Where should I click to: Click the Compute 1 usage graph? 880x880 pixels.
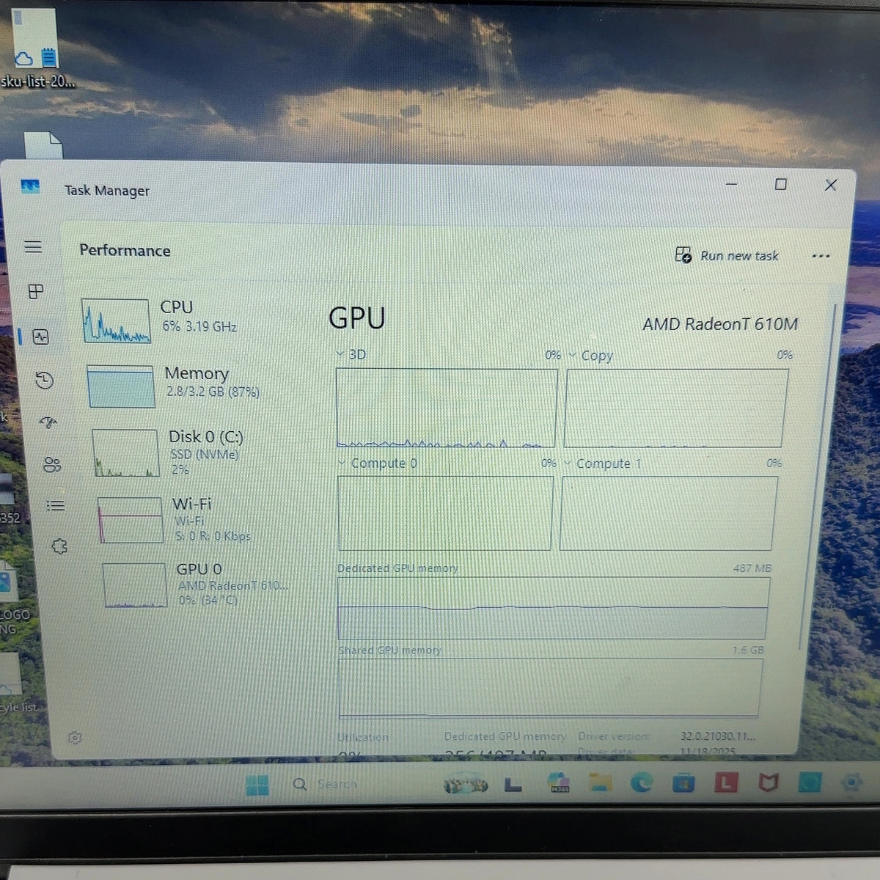point(668,513)
